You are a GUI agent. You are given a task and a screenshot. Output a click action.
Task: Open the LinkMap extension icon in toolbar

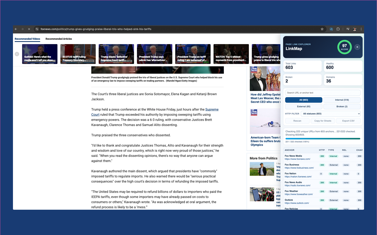[331, 29]
